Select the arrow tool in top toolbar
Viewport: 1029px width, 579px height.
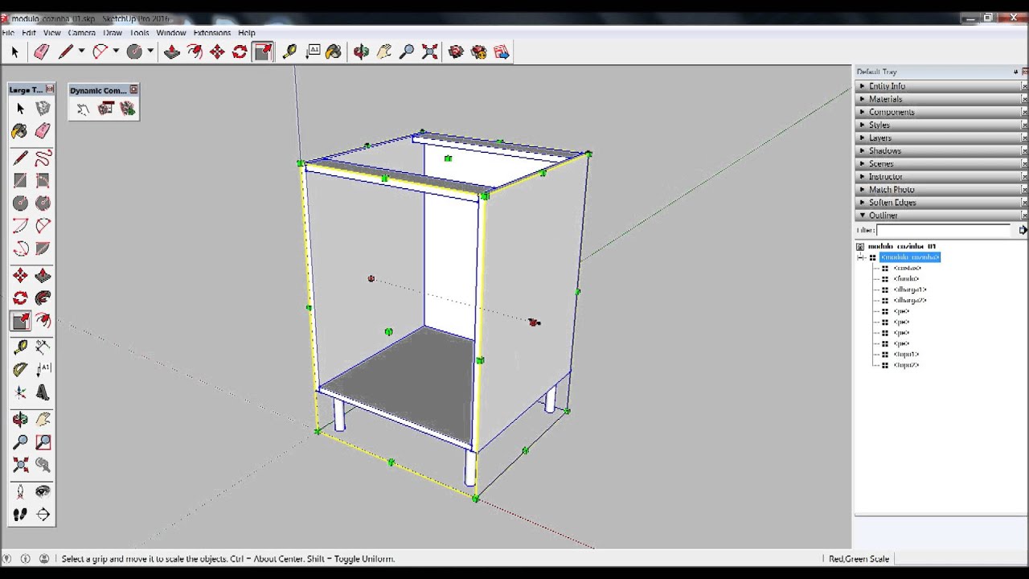click(x=14, y=51)
